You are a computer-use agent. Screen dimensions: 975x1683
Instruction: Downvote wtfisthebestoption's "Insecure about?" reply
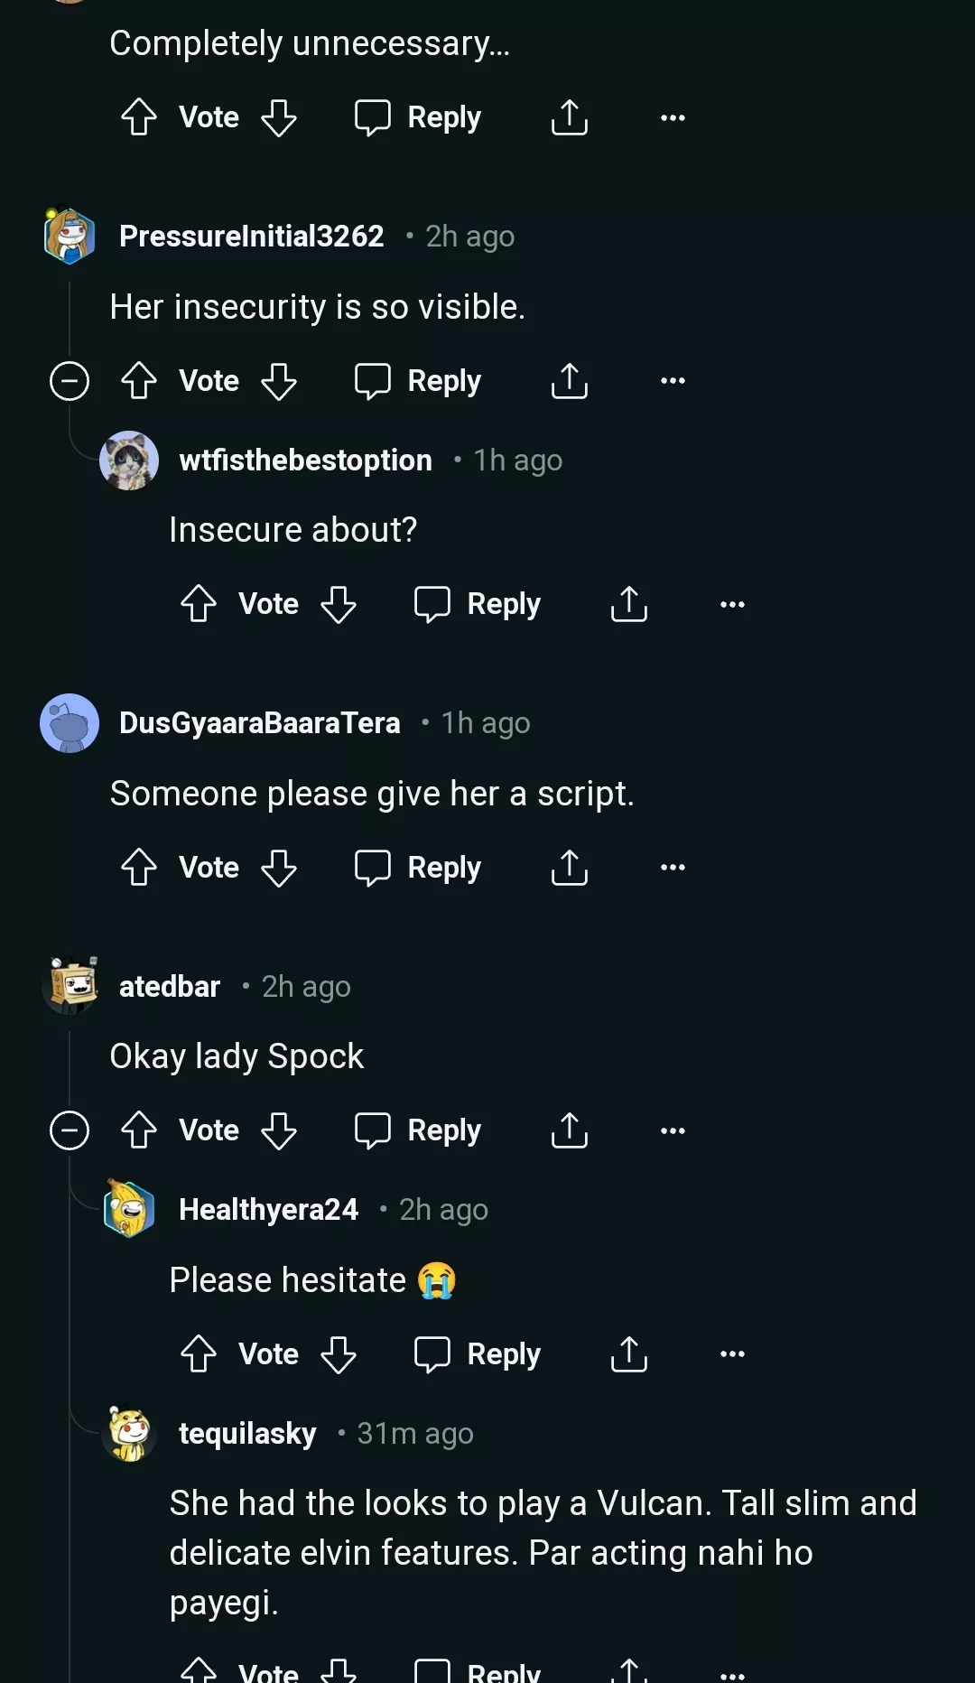[339, 604]
